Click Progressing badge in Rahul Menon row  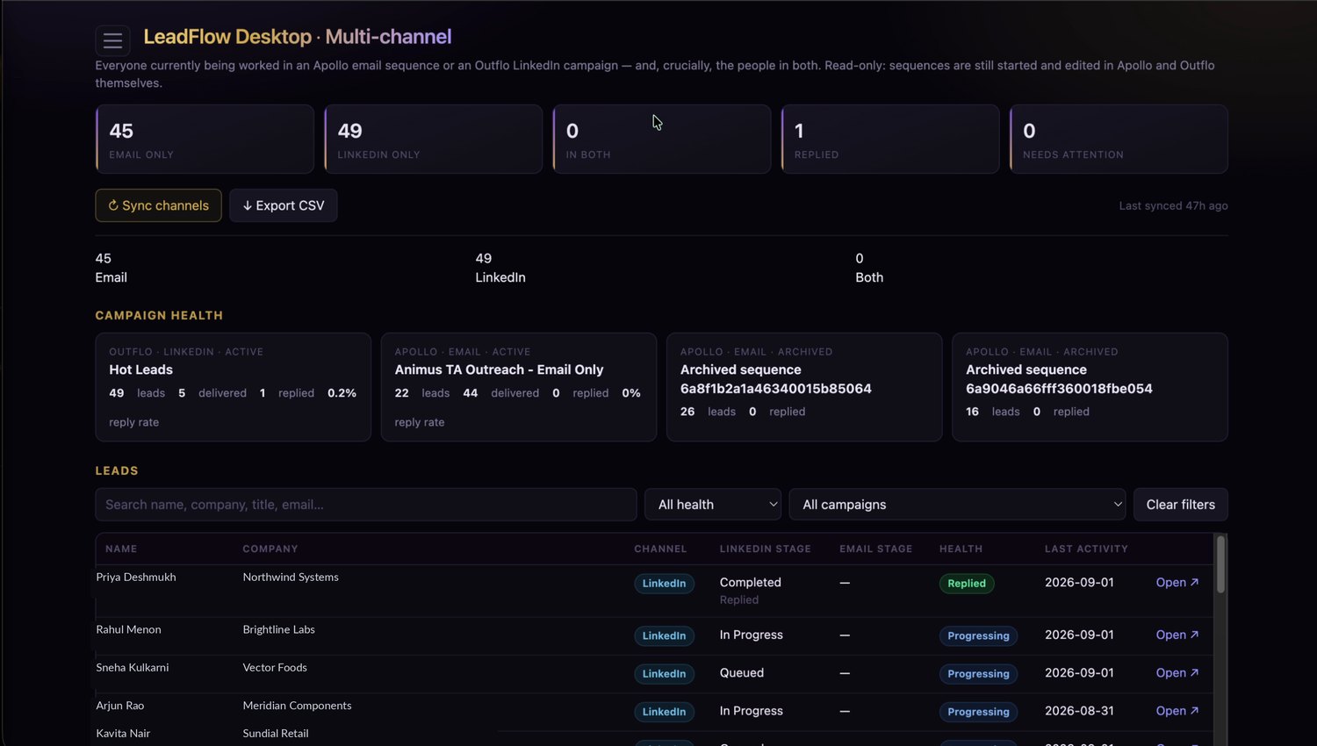978,636
